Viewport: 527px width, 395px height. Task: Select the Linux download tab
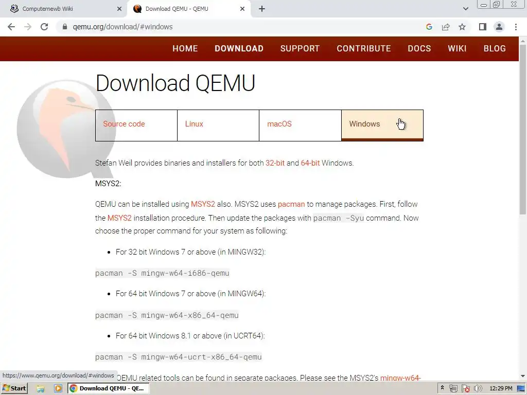point(218,125)
